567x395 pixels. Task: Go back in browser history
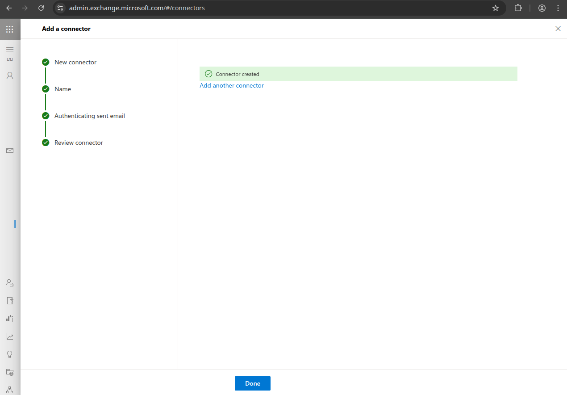[x=9, y=8]
